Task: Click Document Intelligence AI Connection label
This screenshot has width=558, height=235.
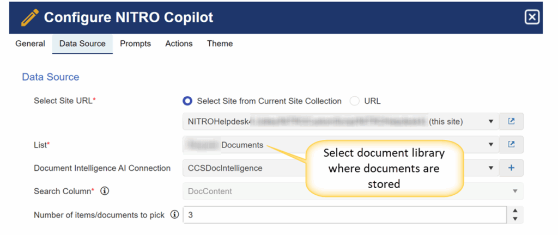Action: (102, 168)
